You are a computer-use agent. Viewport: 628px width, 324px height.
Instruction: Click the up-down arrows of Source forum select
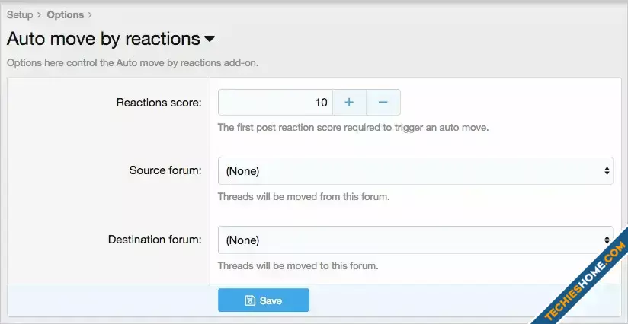pos(607,171)
